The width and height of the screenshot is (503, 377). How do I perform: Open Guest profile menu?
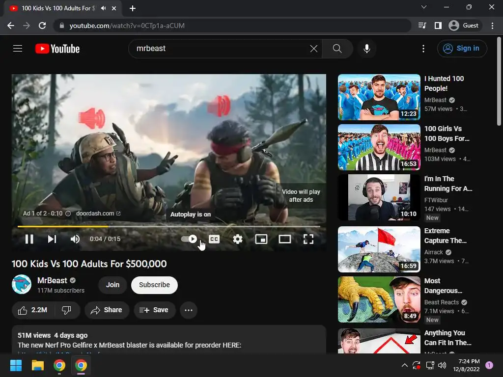[464, 26]
